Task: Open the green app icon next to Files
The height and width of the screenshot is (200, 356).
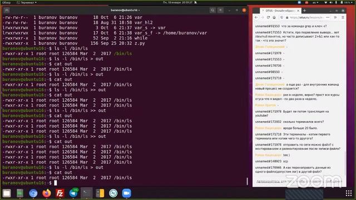Action: (20, 193)
